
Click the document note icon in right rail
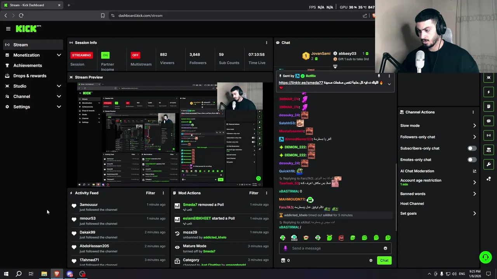[488, 106]
